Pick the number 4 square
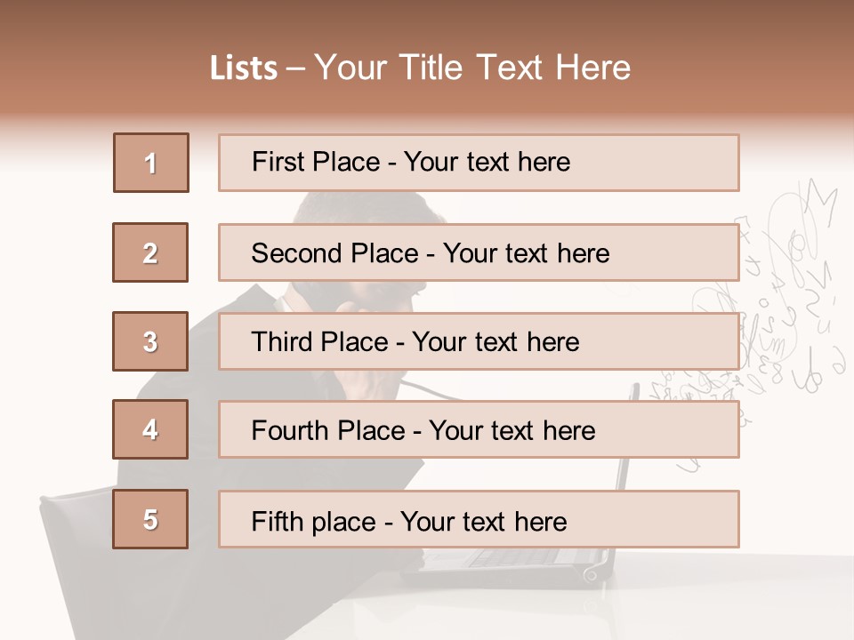The image size is (854, 640). coord(150,429)
